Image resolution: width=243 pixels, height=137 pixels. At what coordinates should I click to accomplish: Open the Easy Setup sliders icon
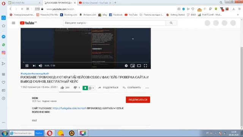tap(240, 9)
